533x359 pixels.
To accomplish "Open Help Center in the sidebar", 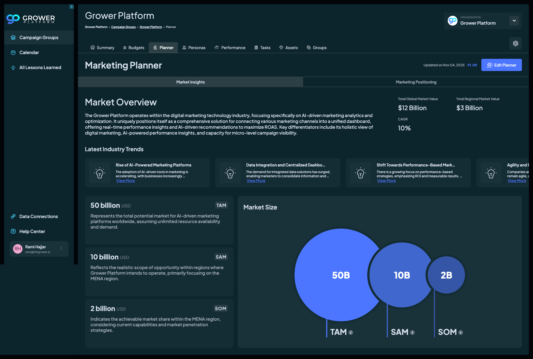I will [x=32, y=231].
